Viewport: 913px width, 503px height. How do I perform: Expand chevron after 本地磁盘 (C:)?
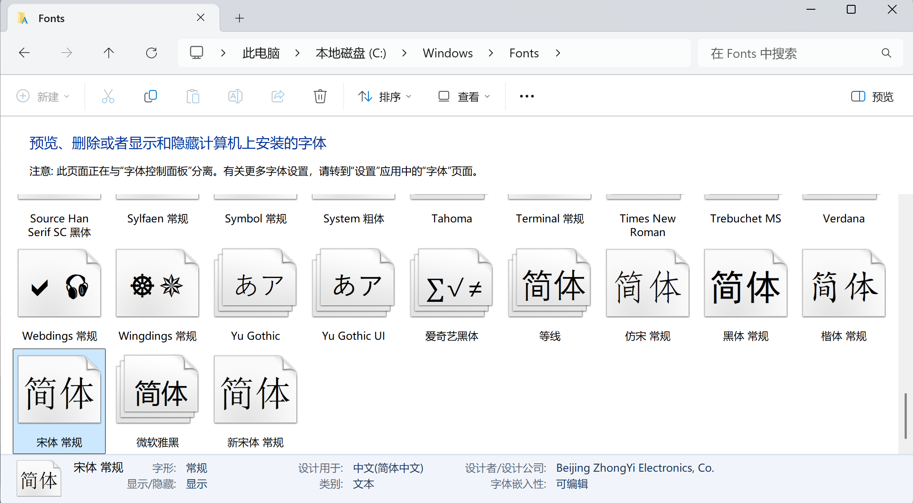click(405, 53)
